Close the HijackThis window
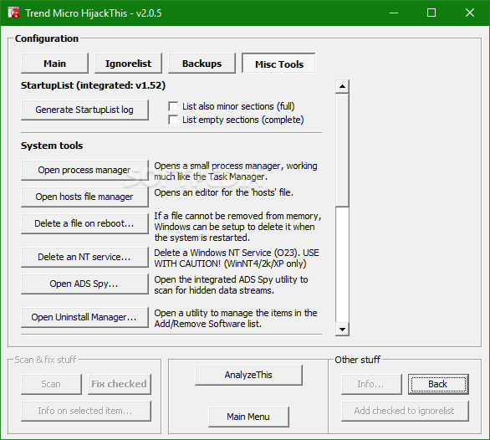 pos(470,13)
